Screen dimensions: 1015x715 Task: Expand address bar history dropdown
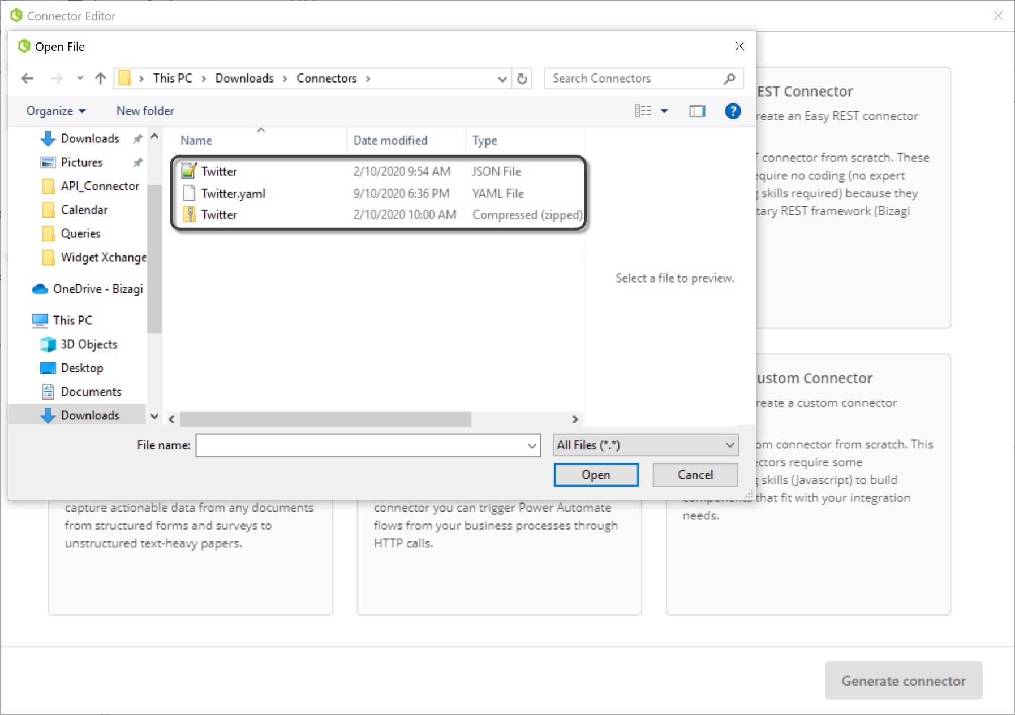[x=502, y=79]
